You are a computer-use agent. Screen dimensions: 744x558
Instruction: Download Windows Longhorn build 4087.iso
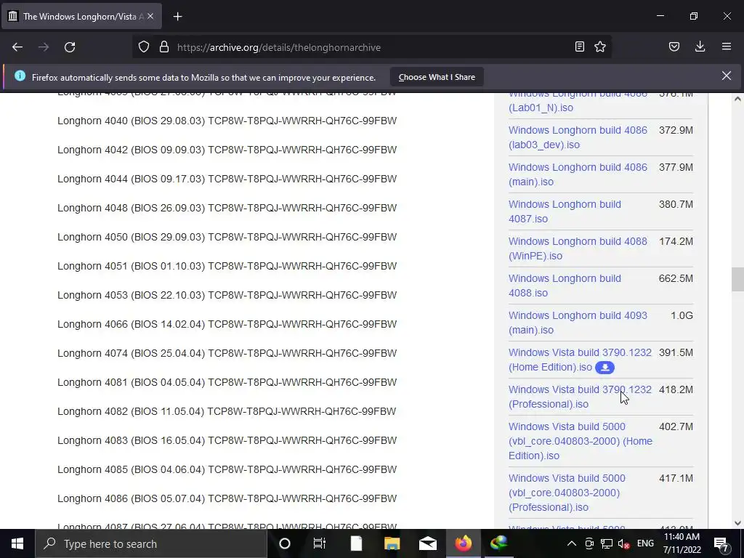[565, 211]
